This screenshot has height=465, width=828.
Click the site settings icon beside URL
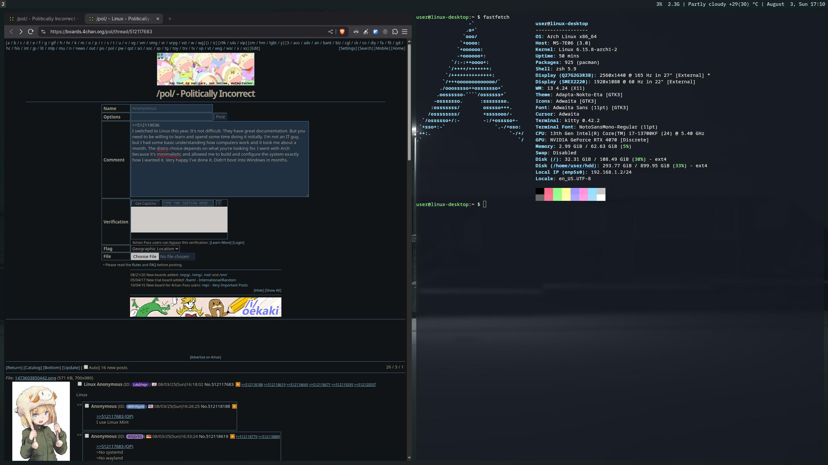pos(43,32)
